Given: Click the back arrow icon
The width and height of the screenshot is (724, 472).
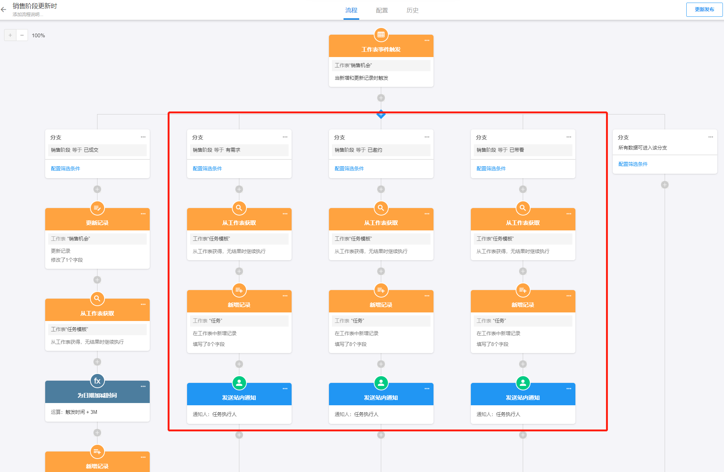Looking at the screenshot, I should [4, 10].
